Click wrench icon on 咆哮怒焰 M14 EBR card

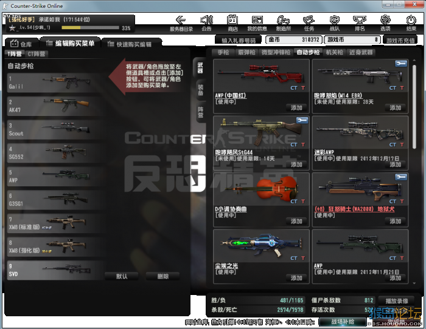[400, 63]
